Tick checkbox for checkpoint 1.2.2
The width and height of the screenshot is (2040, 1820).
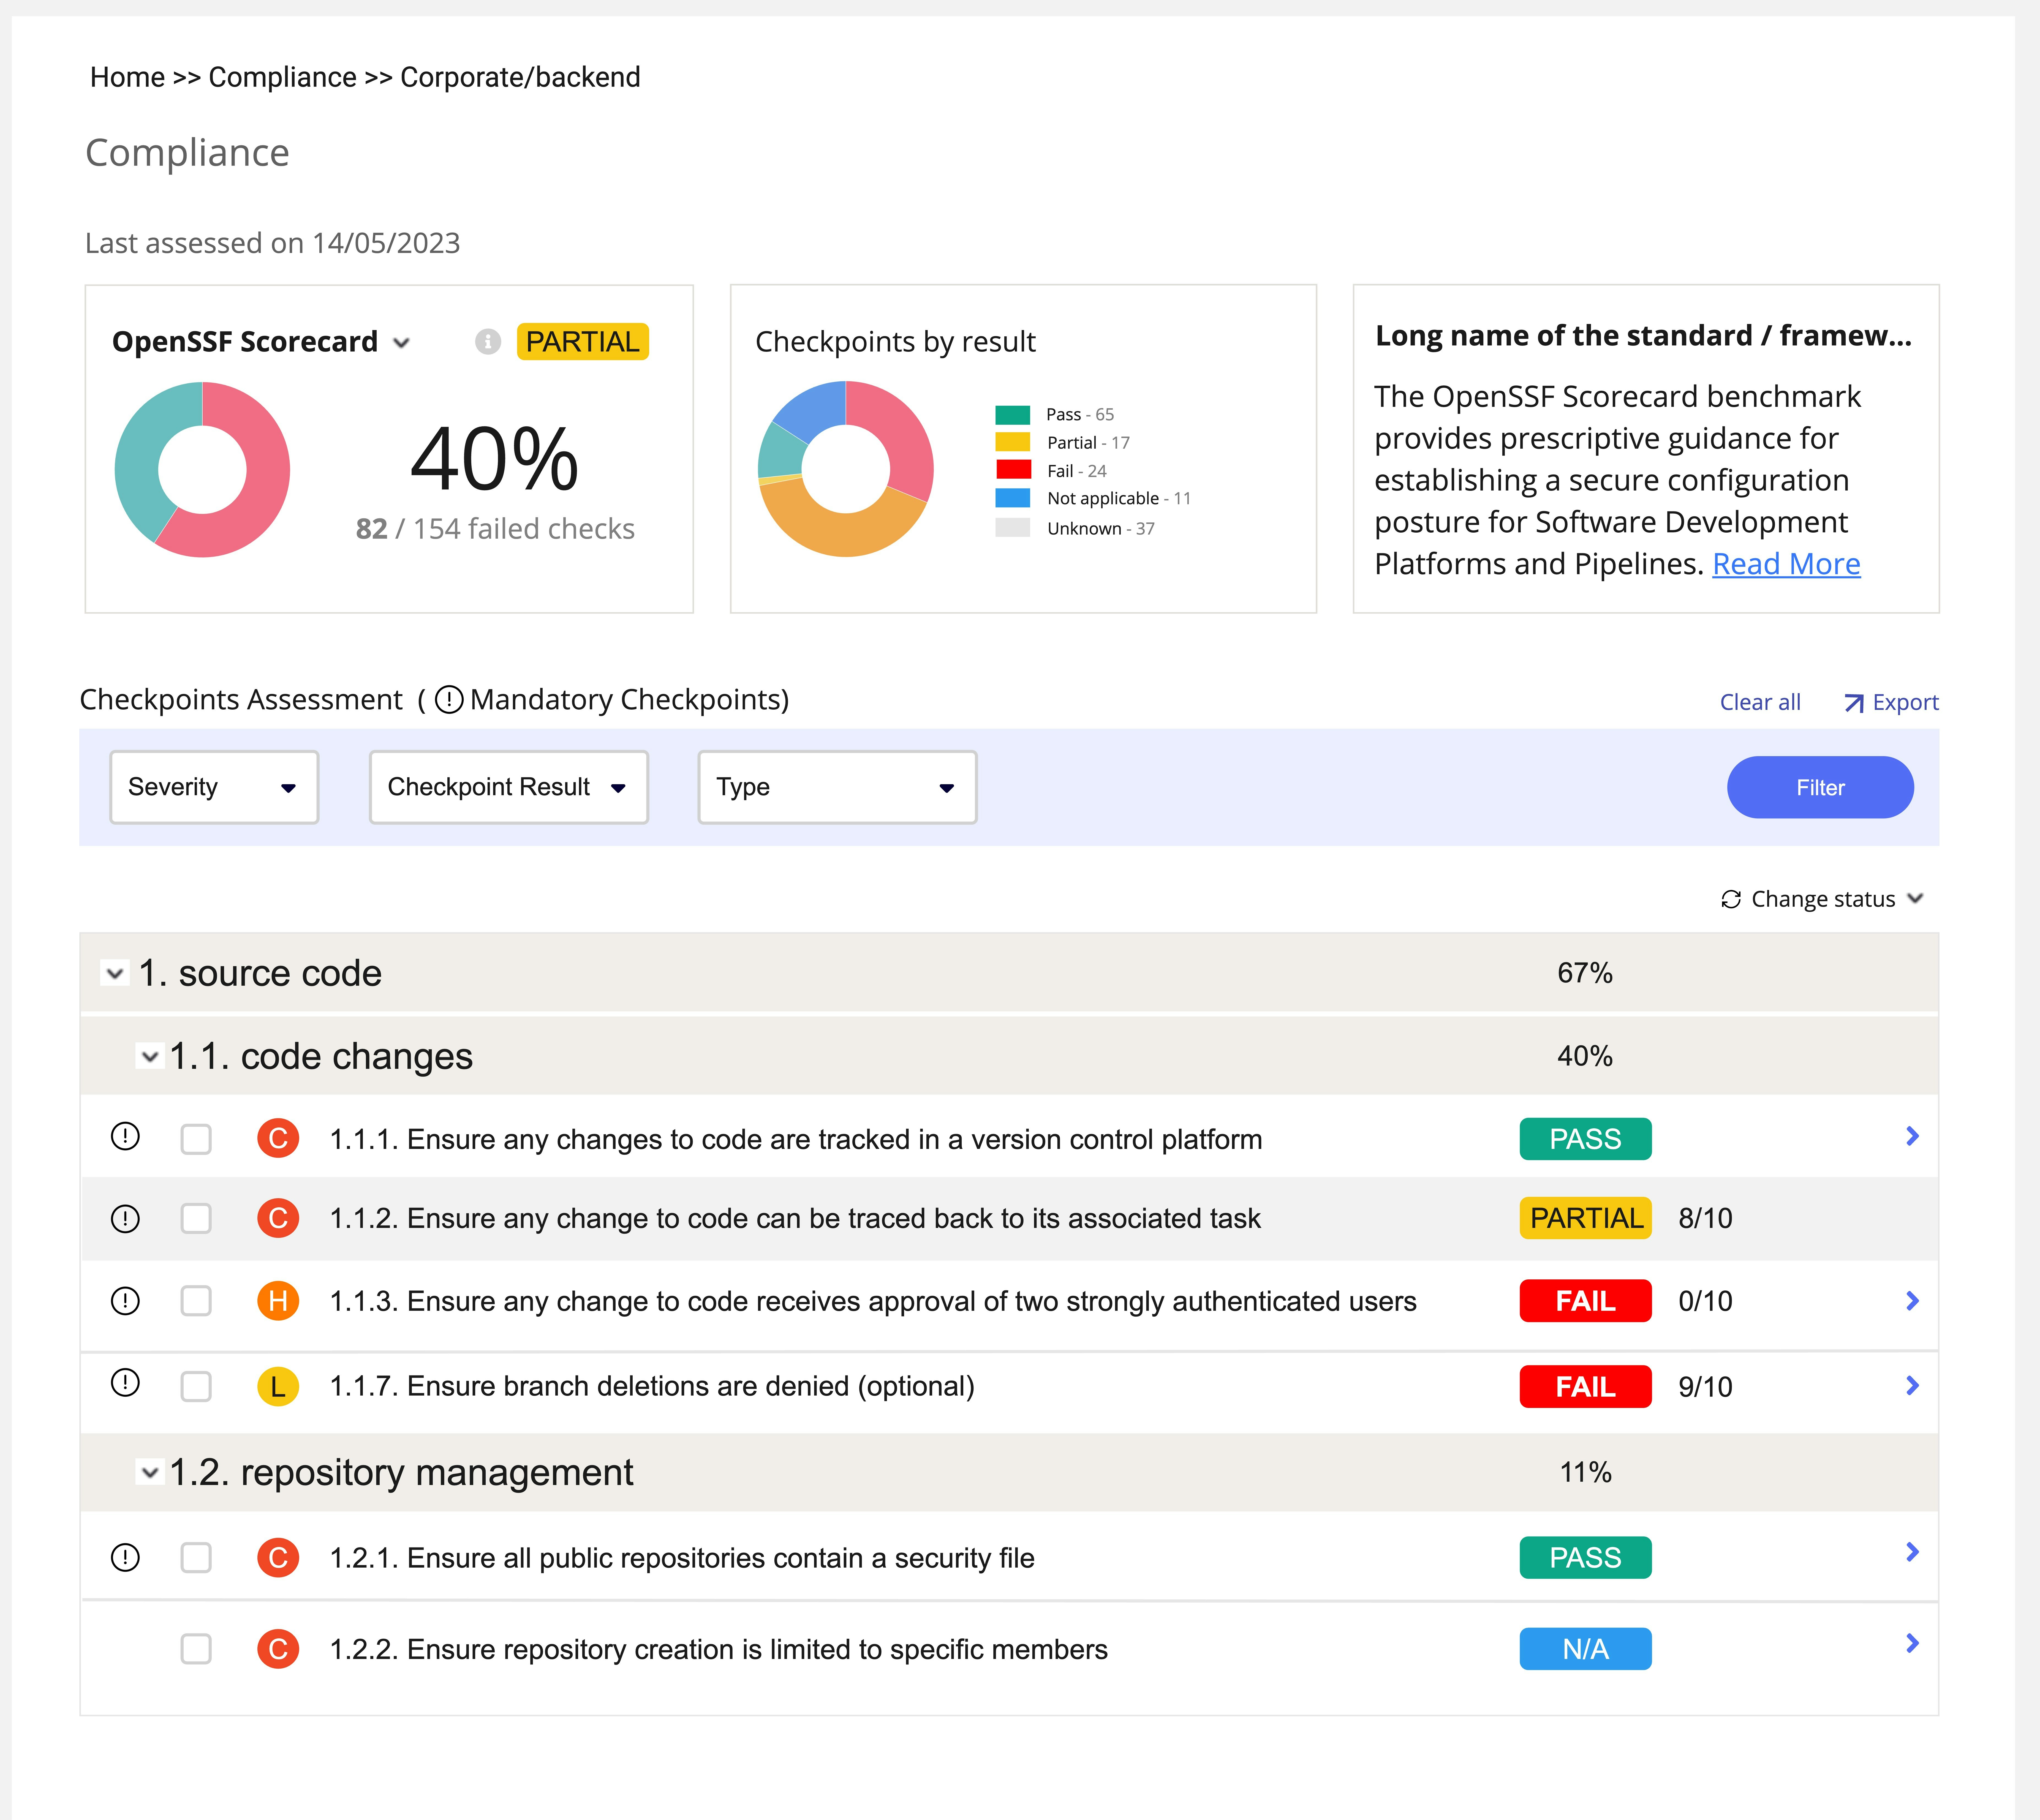coord(196,1649)
